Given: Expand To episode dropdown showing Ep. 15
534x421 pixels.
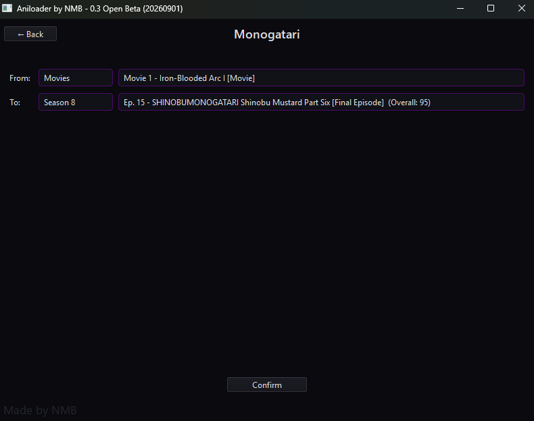Looking at the screenshot, I should pos(321,102).
